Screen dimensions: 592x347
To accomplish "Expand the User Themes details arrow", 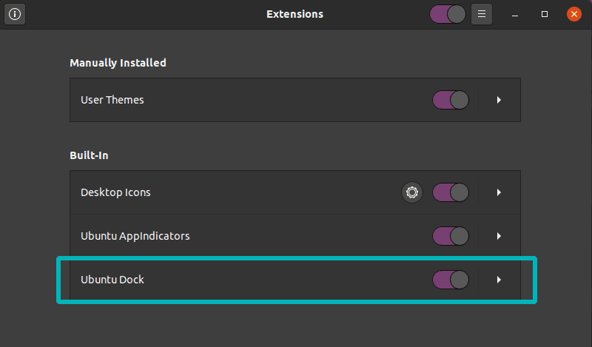I will 499,100.
